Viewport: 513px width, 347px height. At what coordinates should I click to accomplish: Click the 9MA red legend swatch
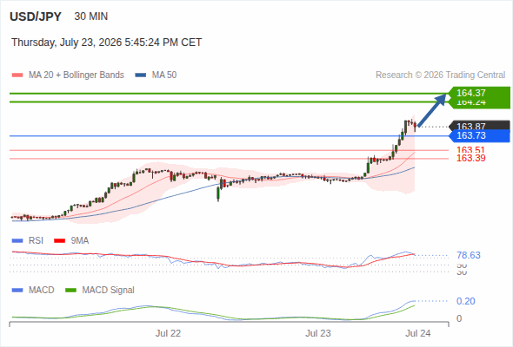click(59, 240)
